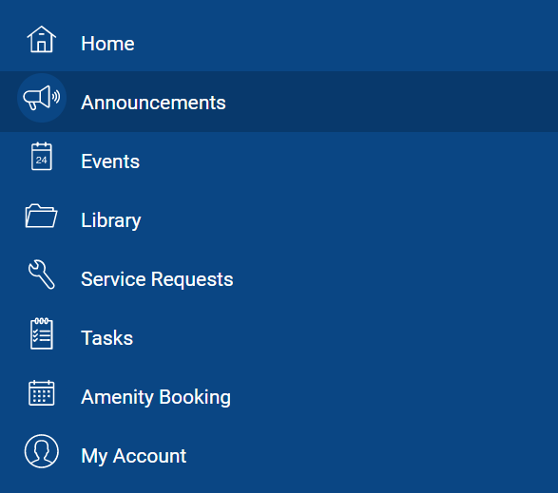Click the Service Requests wrench icon
This screenshot has height=493, width=558.
(42, 275)
